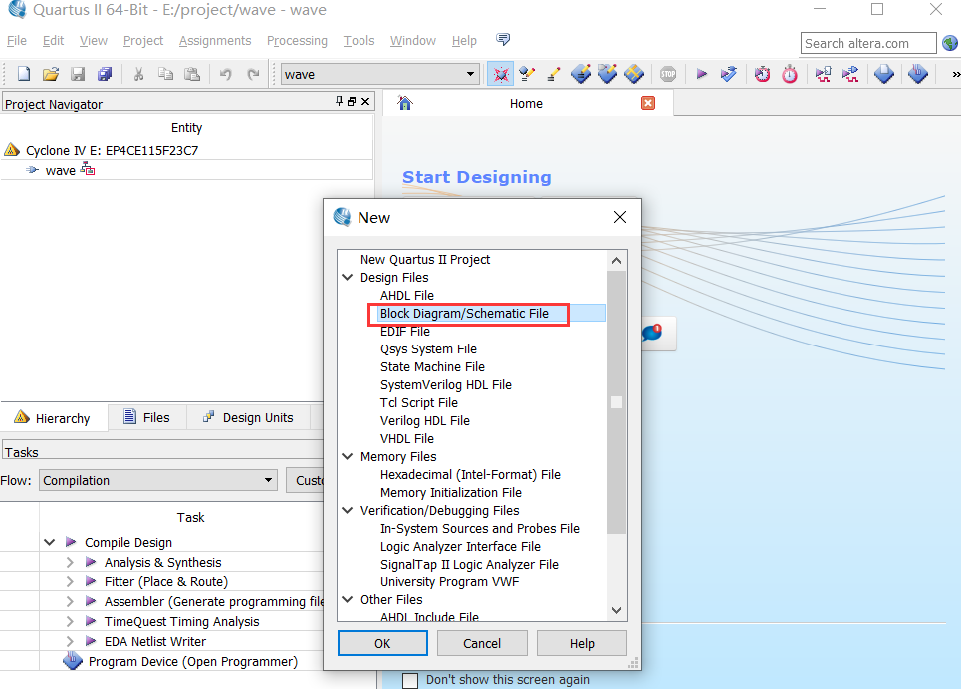This screenshot has width=961, height=689.
Task: Open the second red stopwatch icon
Action: [790, 74]
